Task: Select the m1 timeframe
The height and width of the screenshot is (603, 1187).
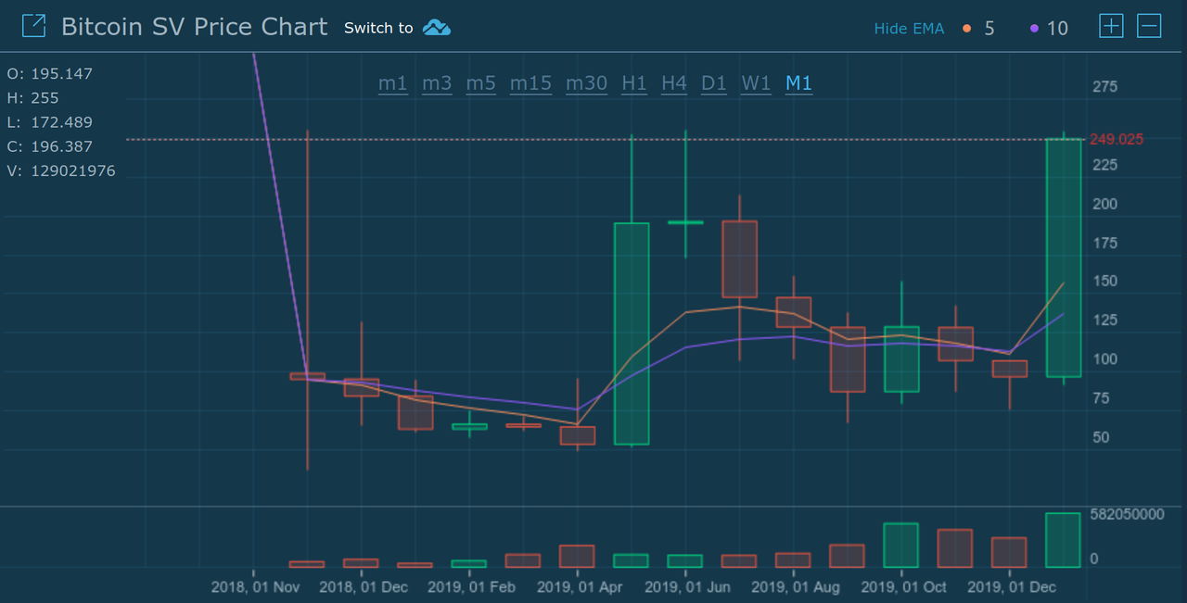Action: [x=393, y=83]
